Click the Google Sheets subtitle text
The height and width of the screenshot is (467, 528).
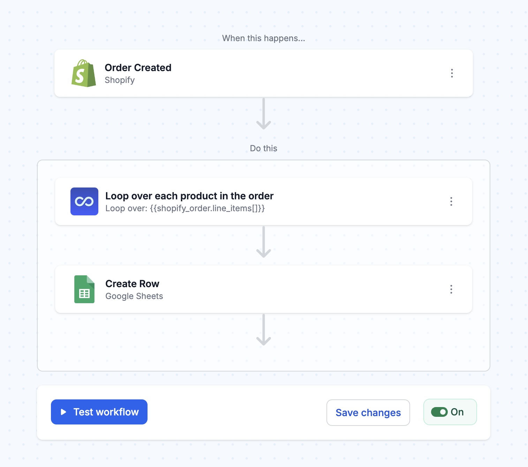134,296
